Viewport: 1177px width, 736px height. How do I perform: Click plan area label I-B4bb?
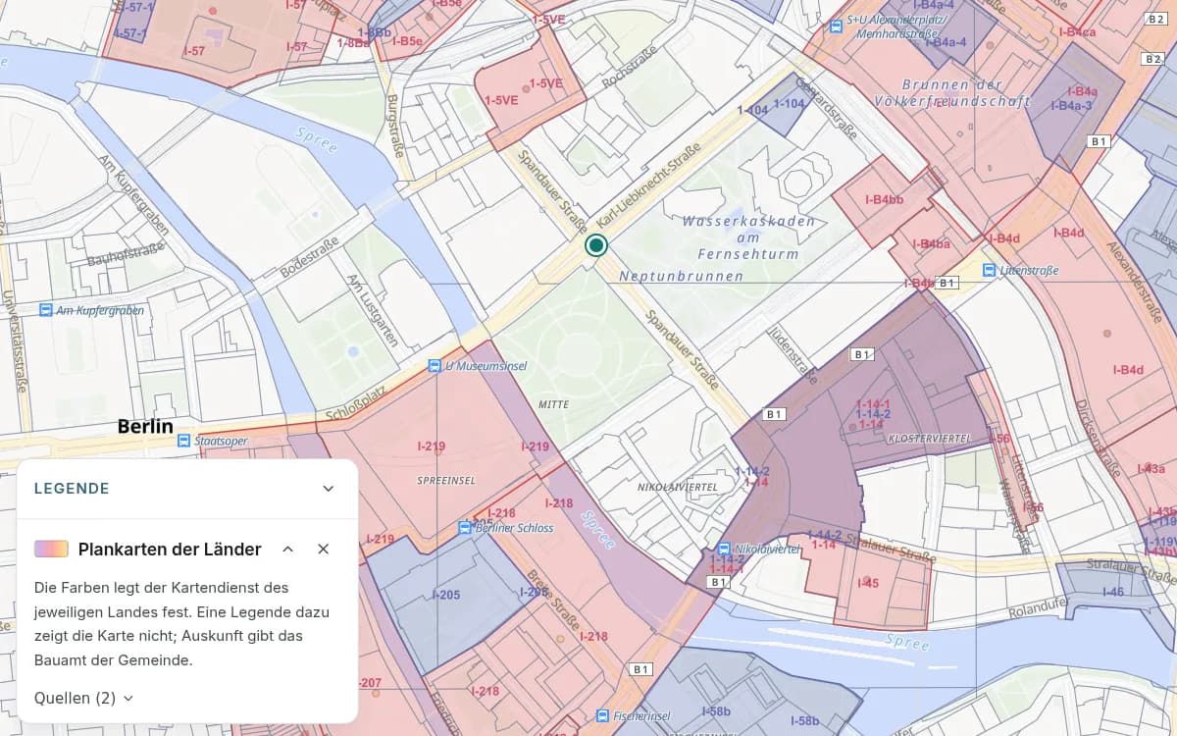point(884,200)
